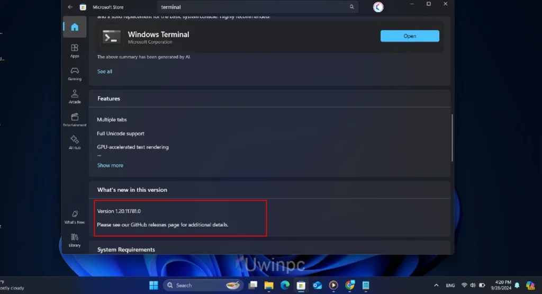Go to Microsoft Store Home

[x=75, y=27]
